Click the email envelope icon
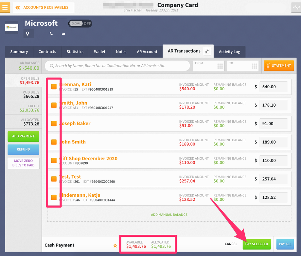This screenshot has width=301, height=256. point(63,34)
